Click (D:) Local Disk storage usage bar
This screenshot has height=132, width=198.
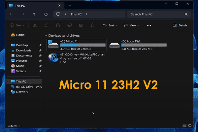pyautogui.click(x=144, y=45)
